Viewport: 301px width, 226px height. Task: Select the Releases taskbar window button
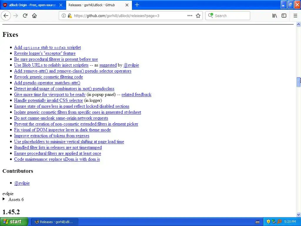[54, 222]
